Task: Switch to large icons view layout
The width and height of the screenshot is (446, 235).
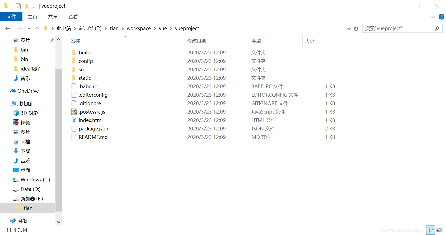Action: pos(439,230)
